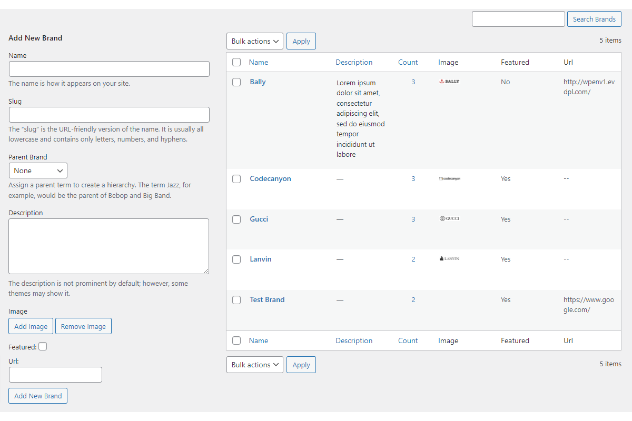Screen dimensions: 632x421
Task: Open the Bally brand link
Action: [258, 82]
